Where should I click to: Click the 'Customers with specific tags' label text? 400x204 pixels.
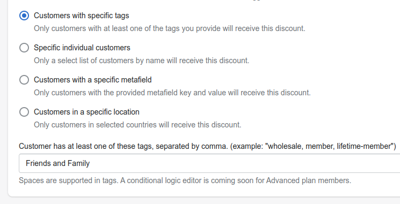coord(82,16)
